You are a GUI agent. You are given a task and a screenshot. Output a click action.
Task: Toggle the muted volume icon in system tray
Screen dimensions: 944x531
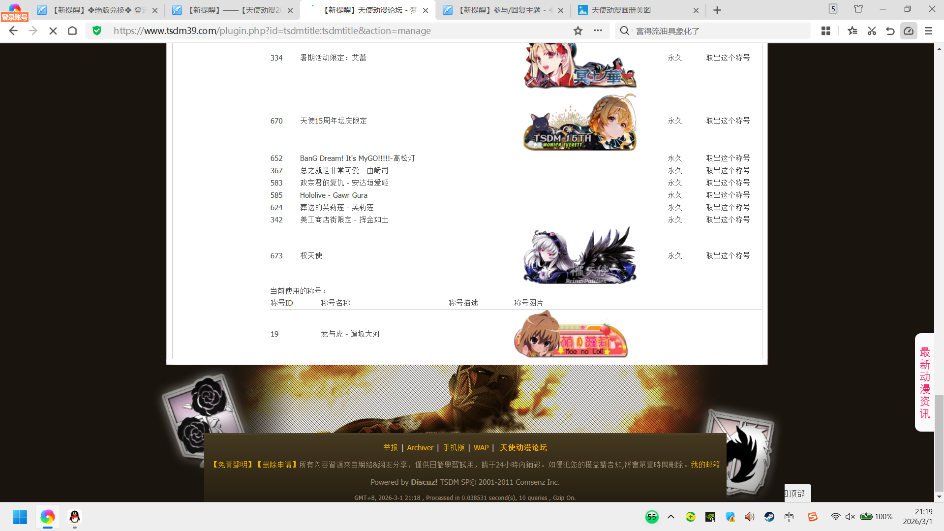[x=850, y=517]
